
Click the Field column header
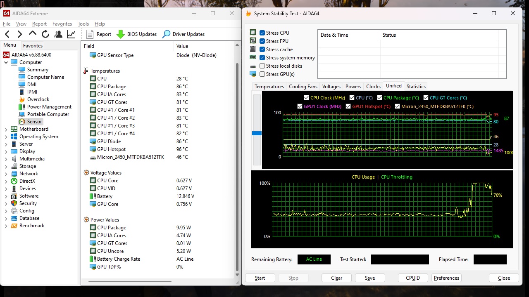tap(127, 46)
